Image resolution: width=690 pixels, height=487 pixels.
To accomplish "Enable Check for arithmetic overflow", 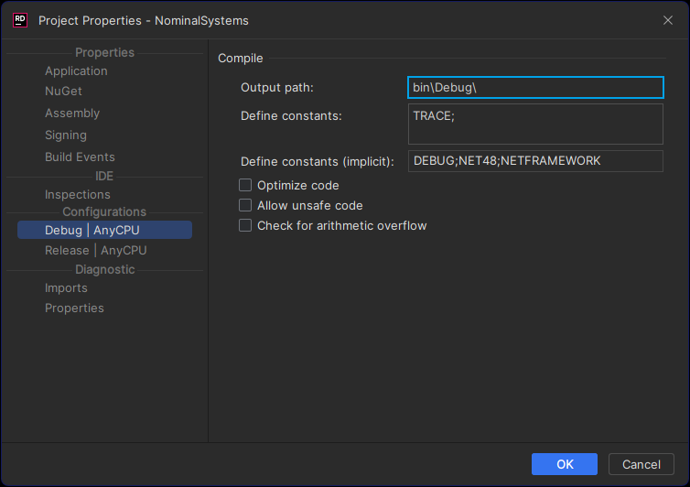I will (x=245, y=225).
